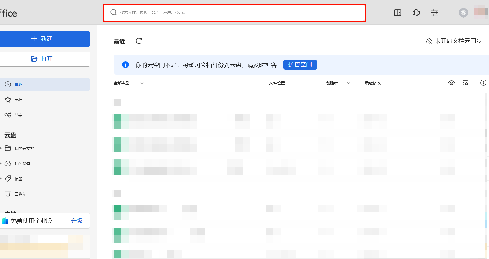Expand the 全部类型 filter dropdown

[142, 83]
